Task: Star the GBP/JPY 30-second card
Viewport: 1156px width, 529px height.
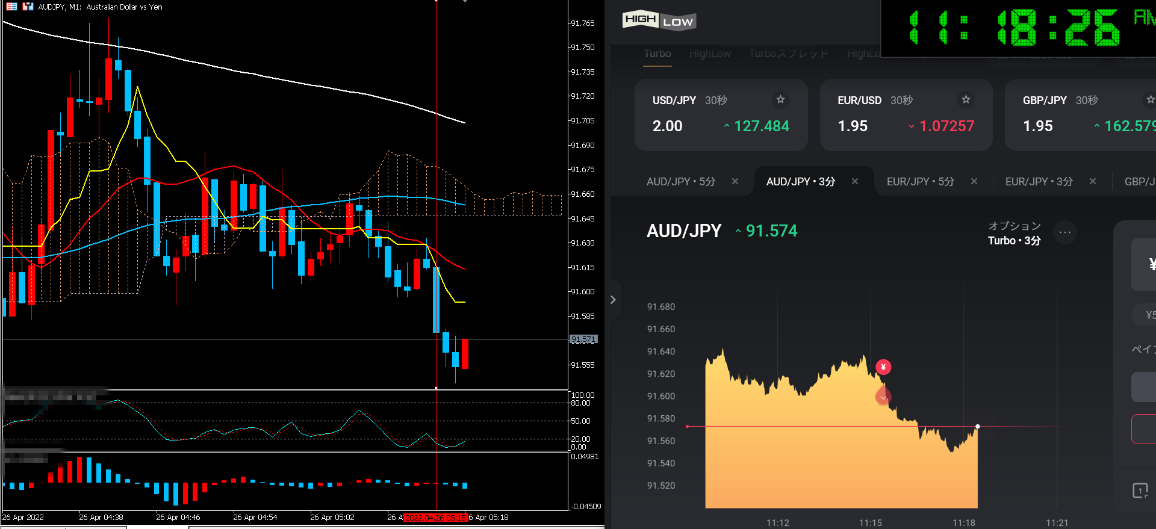Action: point(1150,100)
